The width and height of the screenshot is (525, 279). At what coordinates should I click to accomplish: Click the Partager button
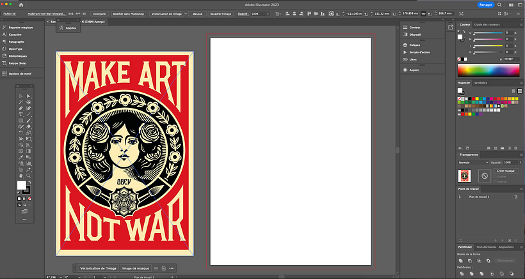(486, 4)
